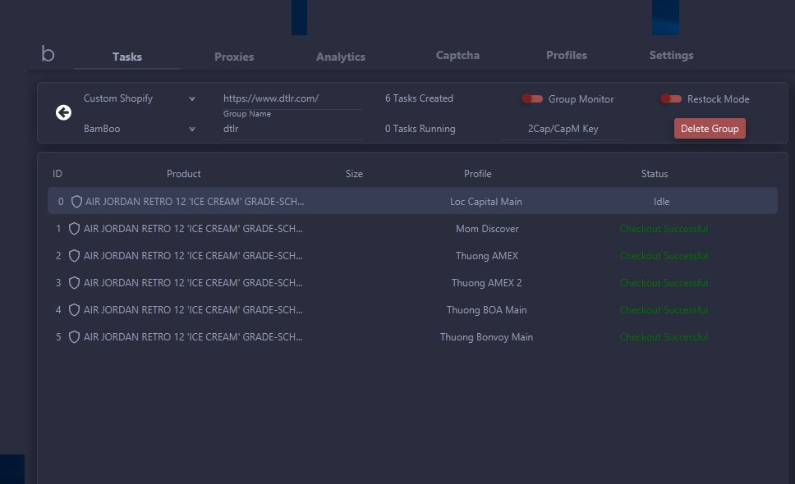Click the Product column header
The height and width of the screenshot is (484, 795).
coord(183,174)
